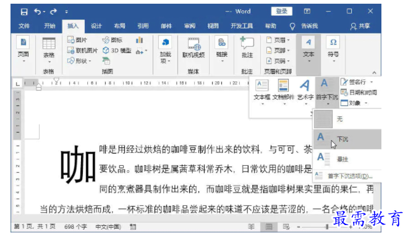Choose 下沉 dropped option
Image resolution: width=408 pixels, height=238 pixels.
coord(347,139)
